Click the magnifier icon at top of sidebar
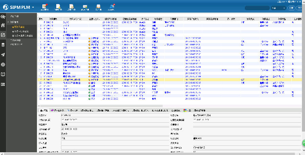The image size is (305, 155). [x=3, y=16]
